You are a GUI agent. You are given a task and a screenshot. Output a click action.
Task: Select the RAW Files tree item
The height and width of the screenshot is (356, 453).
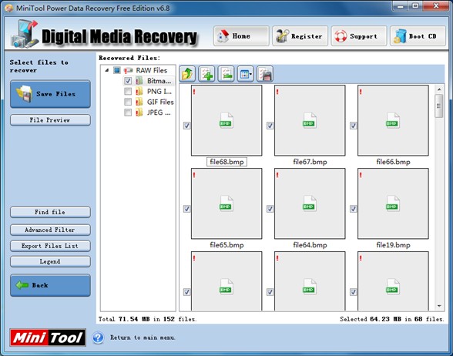tap(151, 70)
